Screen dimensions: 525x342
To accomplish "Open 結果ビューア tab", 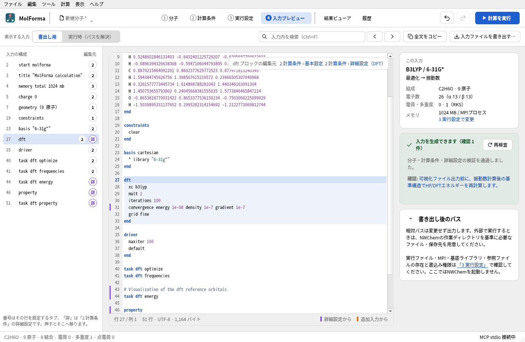I will [x=337, y=18].
